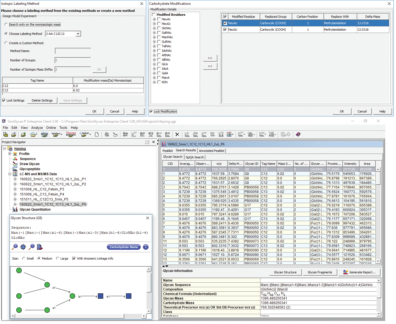Click the blue info icon
The height and width of the screenshot is (324, 396).
[146, 247]
